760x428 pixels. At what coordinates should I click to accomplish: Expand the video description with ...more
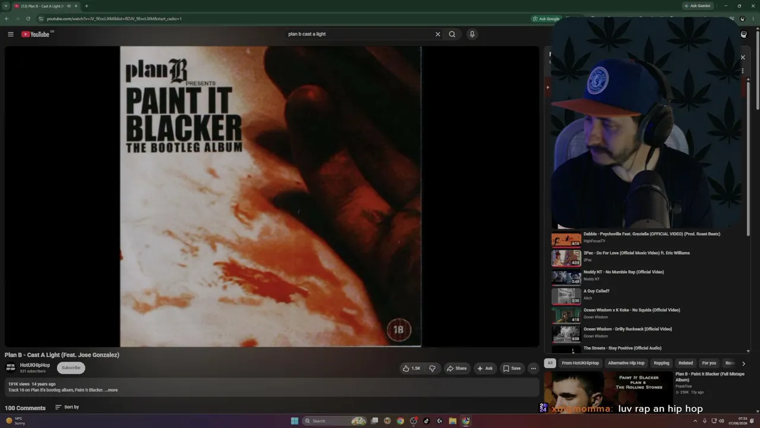(111, 391)
